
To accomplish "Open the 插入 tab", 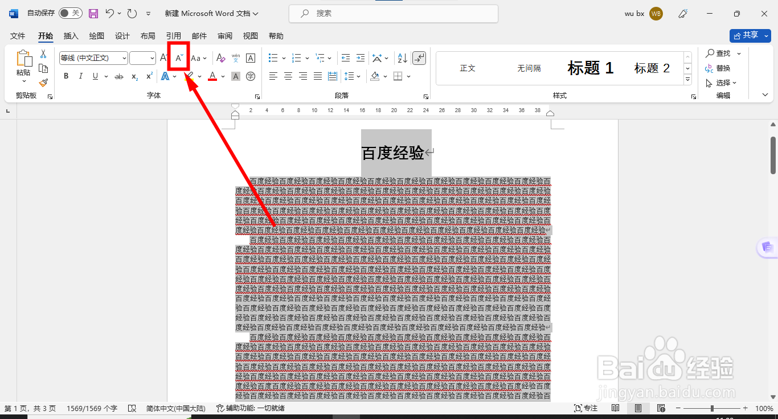I will pyautogui.click(x=71, y=36).
